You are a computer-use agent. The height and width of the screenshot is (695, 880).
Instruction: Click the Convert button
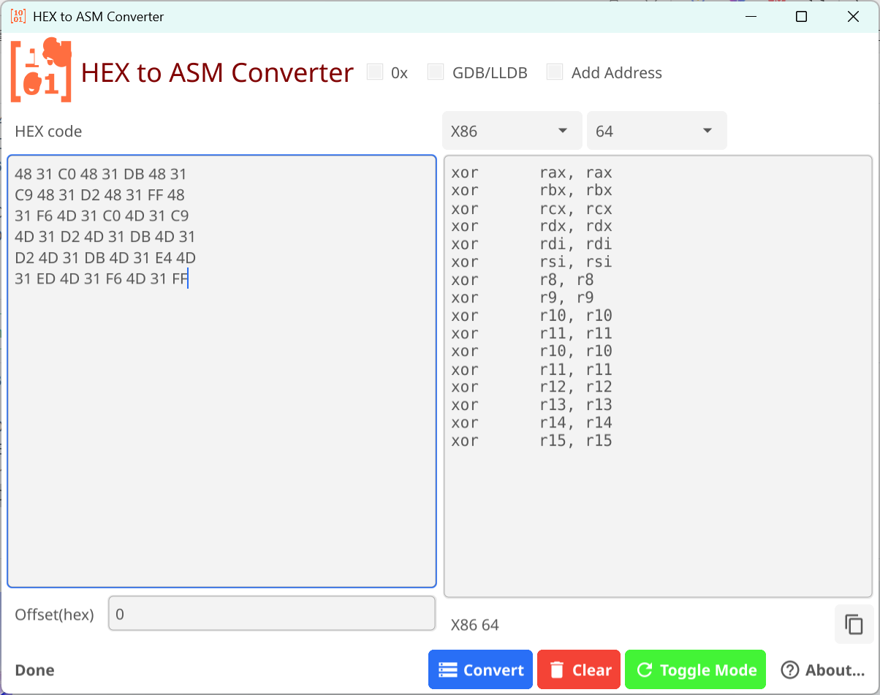pos(480,669)
